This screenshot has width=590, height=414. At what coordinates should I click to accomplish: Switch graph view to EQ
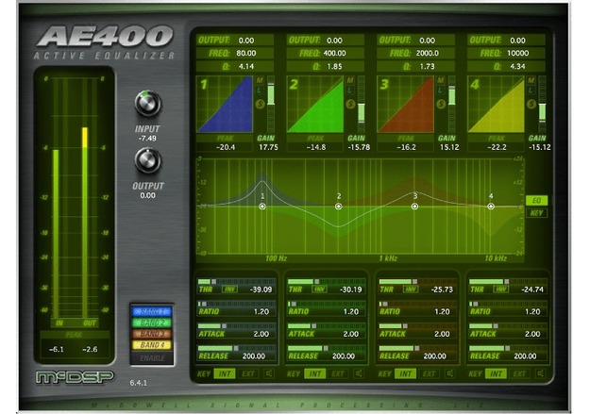[x=537, y=201]
